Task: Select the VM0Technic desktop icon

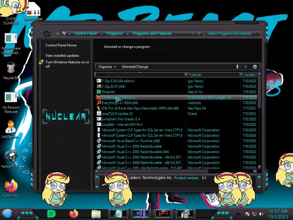Action: point(11,129)
